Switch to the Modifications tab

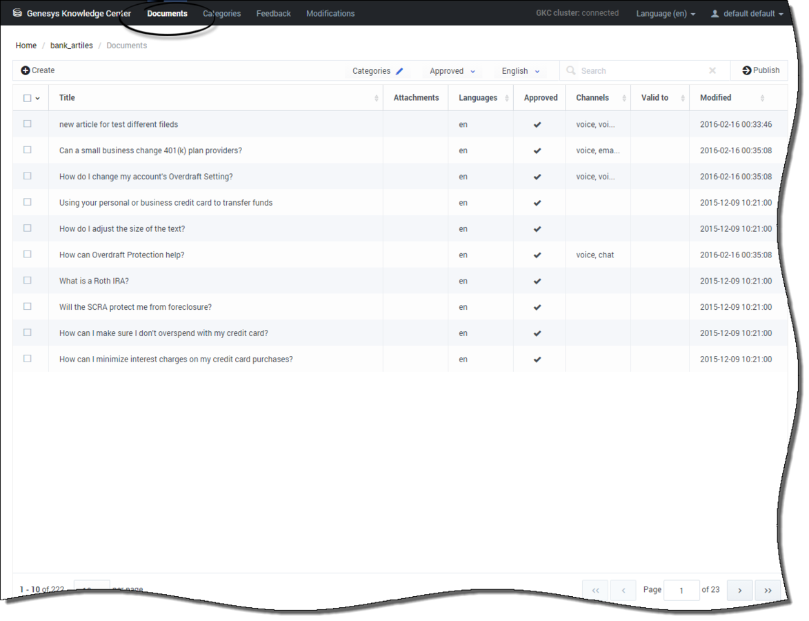coord(330,14)
